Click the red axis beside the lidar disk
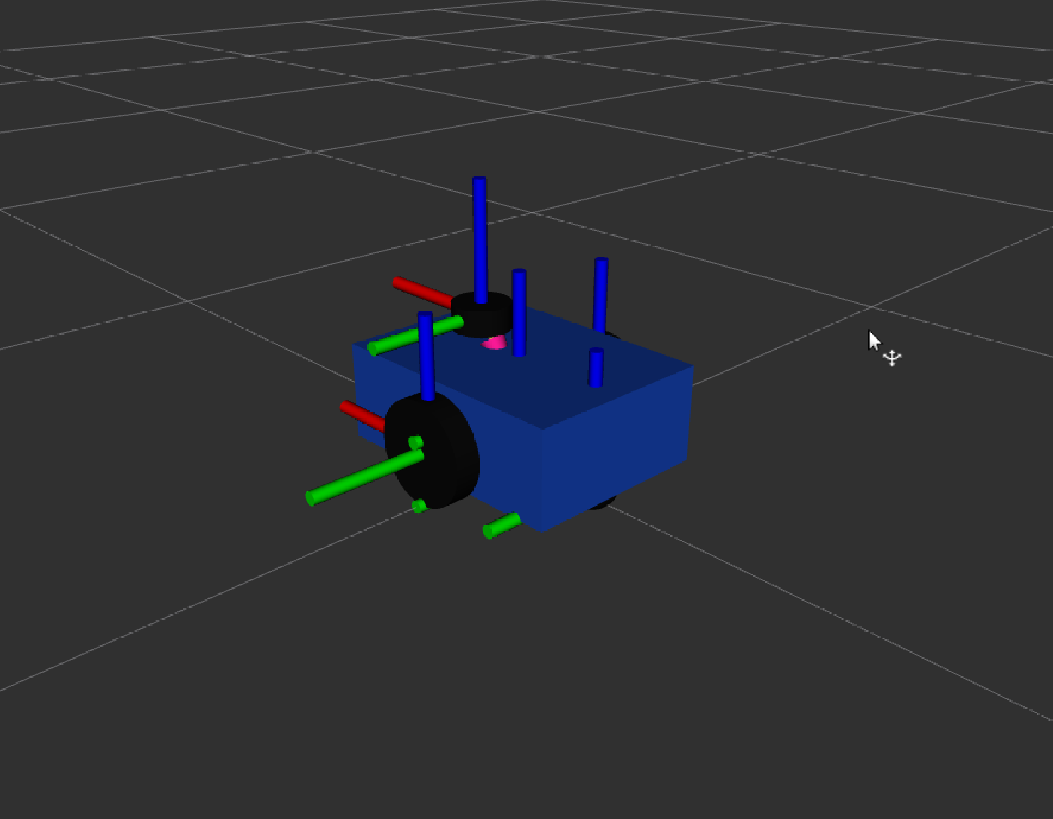Screen dimensions: 1053x819 click(422, 292)
